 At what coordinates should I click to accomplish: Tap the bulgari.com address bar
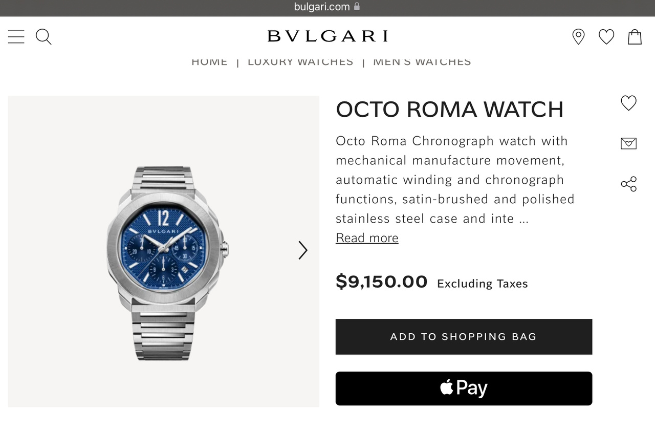pos(321,7)
